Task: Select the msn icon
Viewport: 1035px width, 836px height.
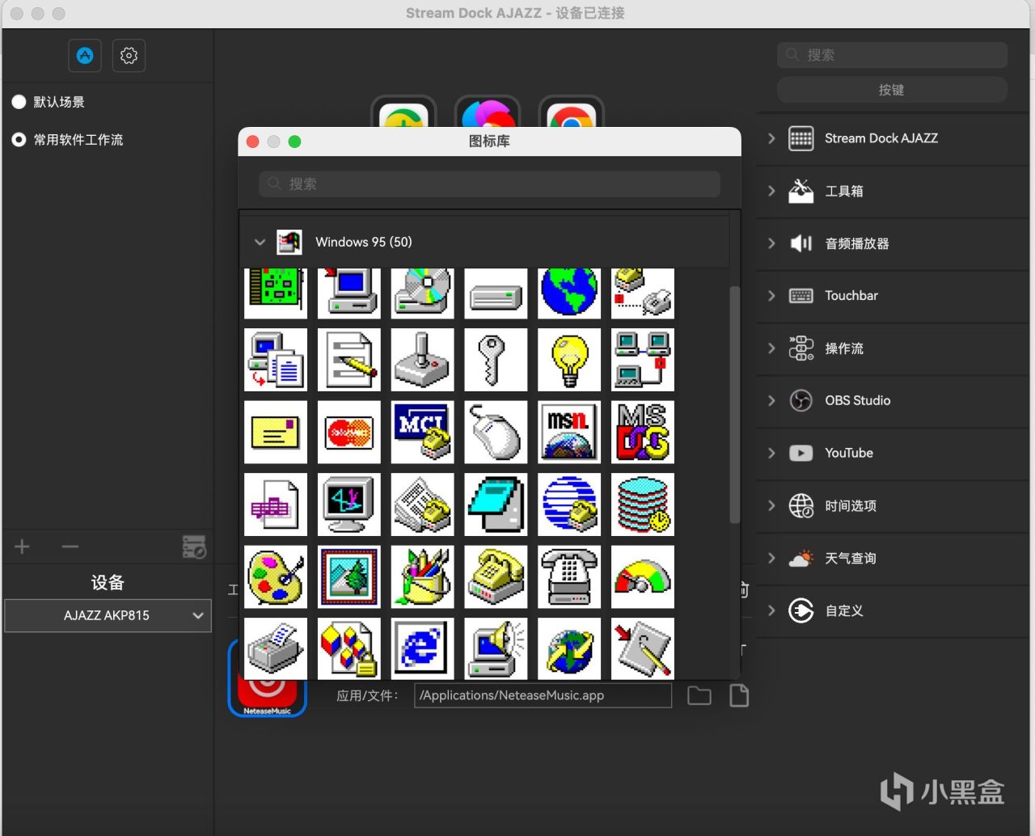Action: (x=569, y=433)
